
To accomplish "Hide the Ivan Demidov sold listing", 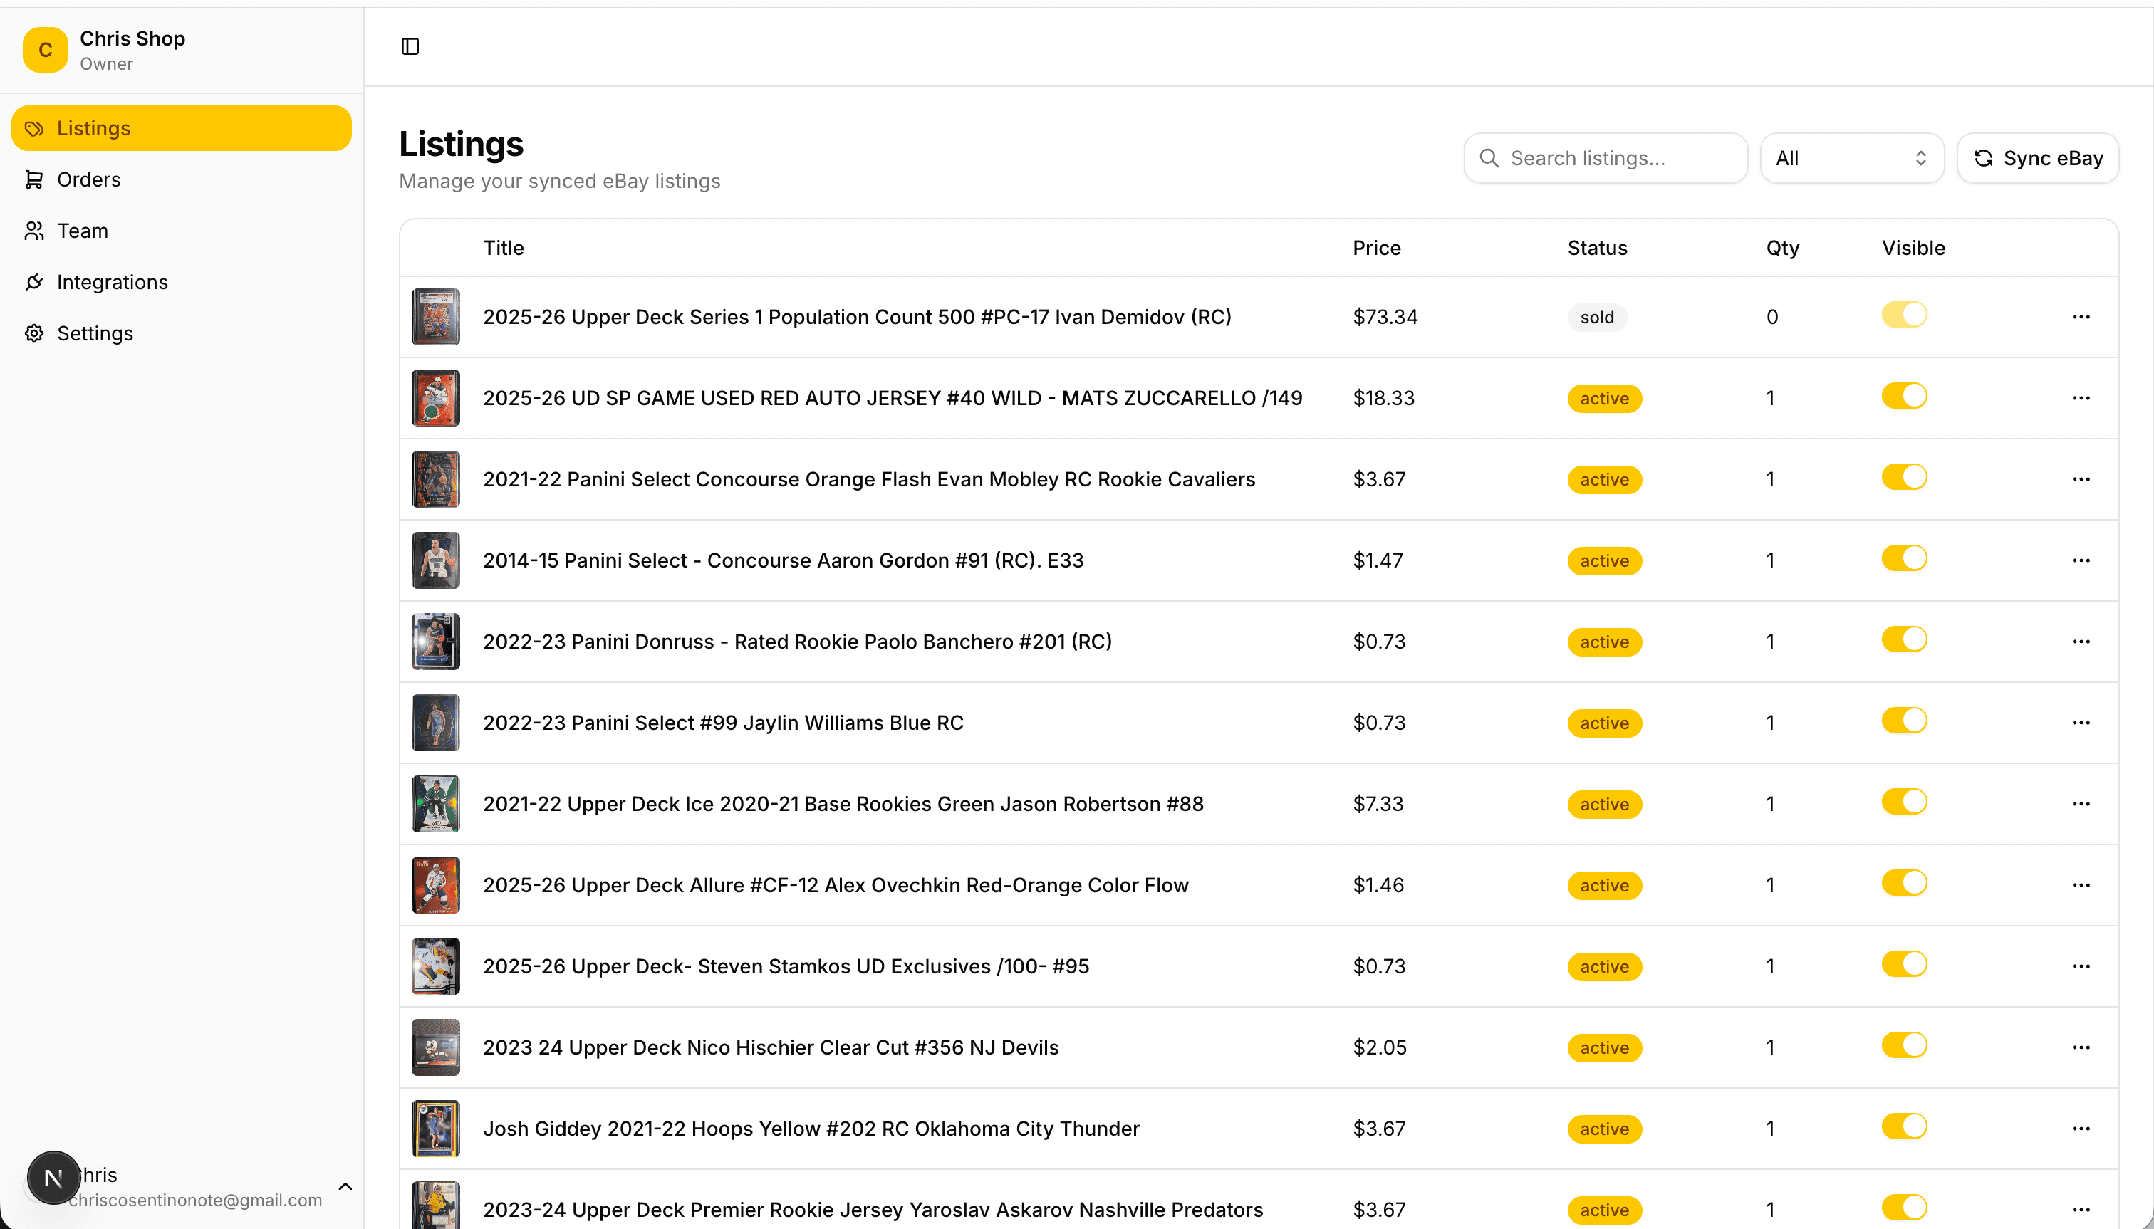I will pos(1905,314).
